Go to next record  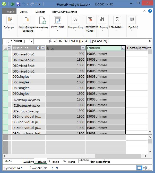[x=52, y=168]
